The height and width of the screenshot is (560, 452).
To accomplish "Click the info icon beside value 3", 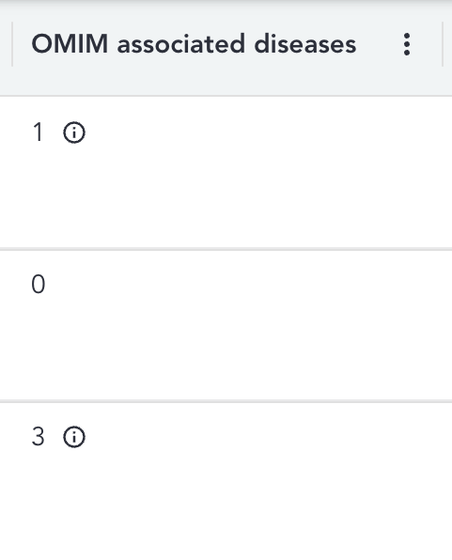I will coord(74,437).
